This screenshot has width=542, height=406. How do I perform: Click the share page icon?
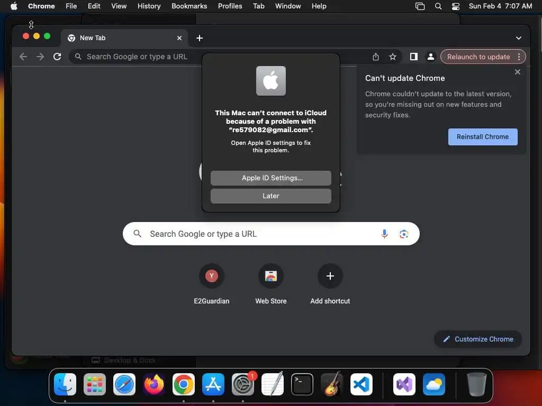(x=376, y=57)
